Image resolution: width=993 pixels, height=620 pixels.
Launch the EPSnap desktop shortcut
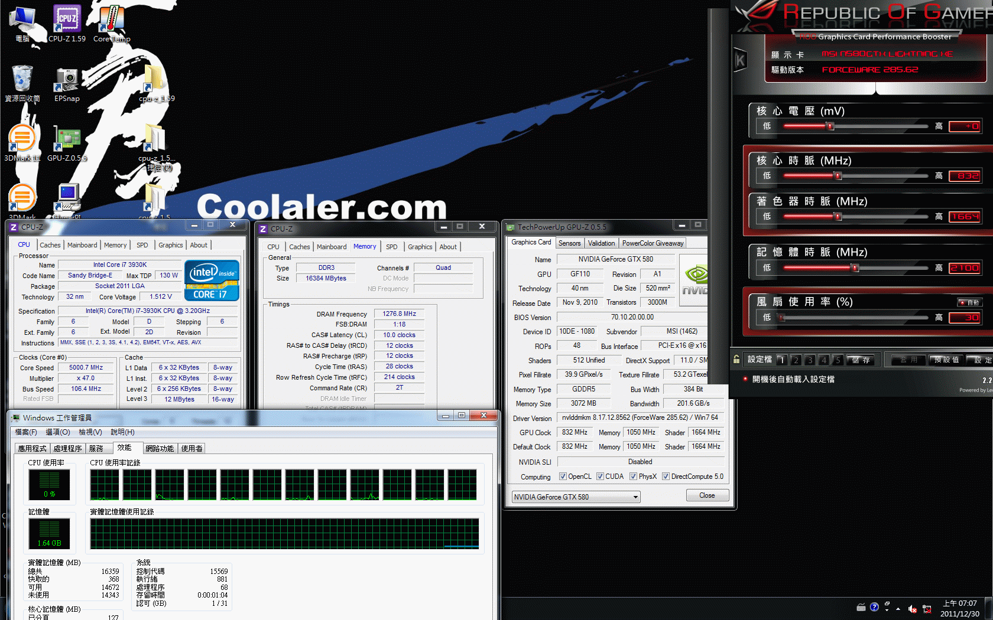67,83
